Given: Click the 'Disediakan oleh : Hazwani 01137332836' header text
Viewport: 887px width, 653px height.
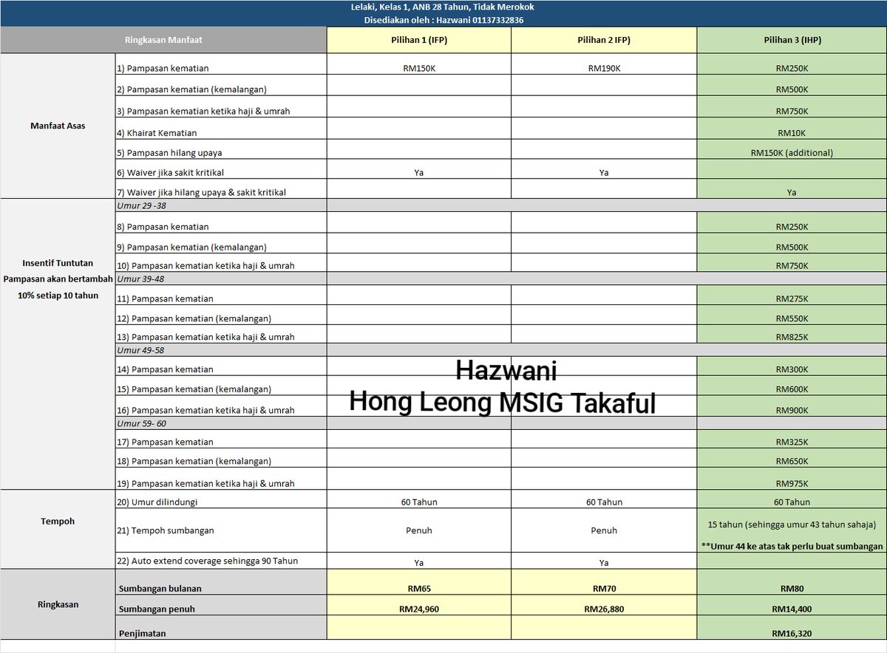Looking at the screenshot, I should 443,20.
